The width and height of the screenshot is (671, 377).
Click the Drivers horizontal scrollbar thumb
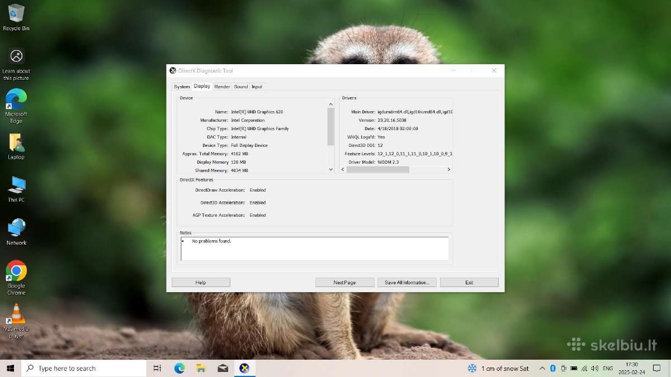pyautogui.click(x=378, y=169)
